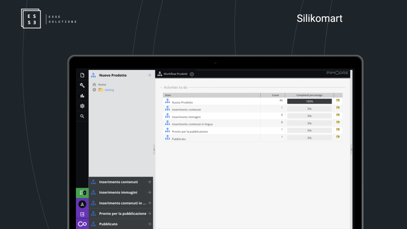Viewport: 407px width, 229px height.
Task: Open the Marketing bar chart menu
Action: tap(82, 96)
